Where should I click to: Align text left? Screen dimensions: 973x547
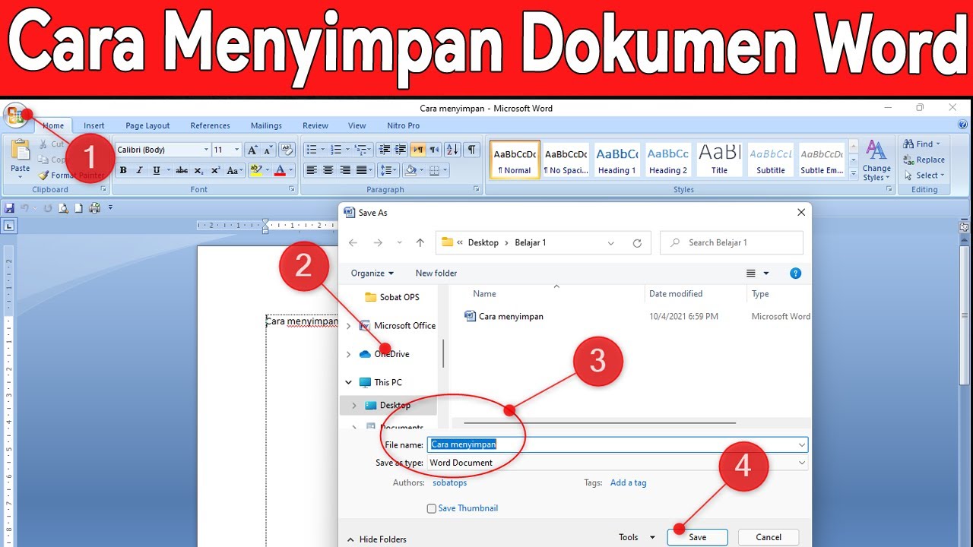[312, 171]
